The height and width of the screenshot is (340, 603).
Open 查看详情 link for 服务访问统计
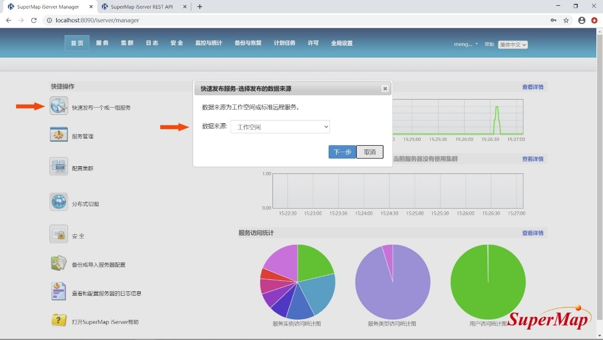(x=533, y=233)
